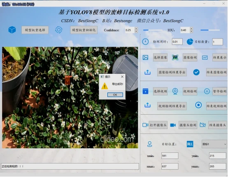Viewport: 228px width, 177px height.
Task: Click the blue checkmark end-image-detection icon
Action: click(x=196, y=72)
